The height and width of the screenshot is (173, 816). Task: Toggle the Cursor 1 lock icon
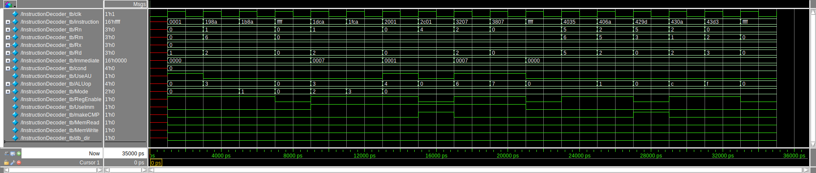coord(6,163)
